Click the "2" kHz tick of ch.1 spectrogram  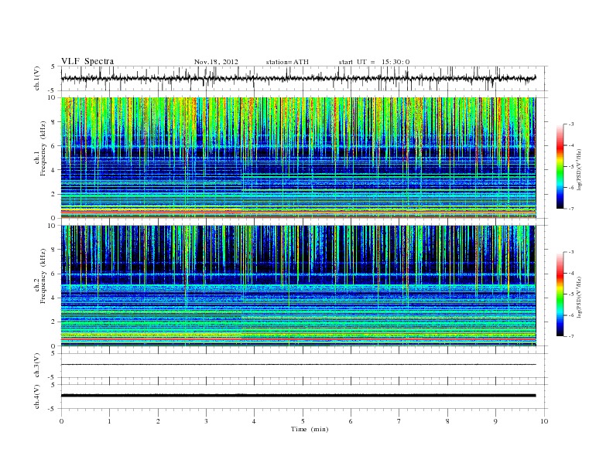(54, 194)
